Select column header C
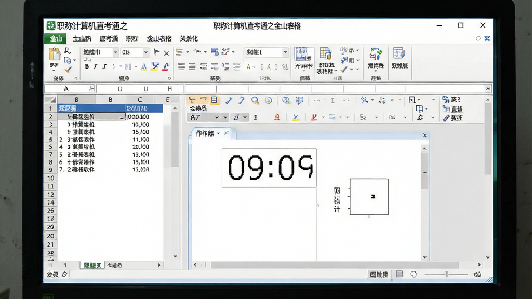This screenshot has height=299, width=532. 140,100
